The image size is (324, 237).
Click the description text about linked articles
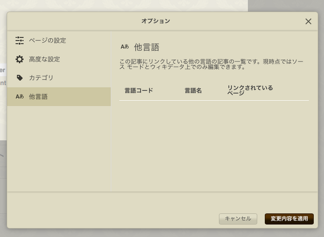pyautogui.click(x=211, y=64)
